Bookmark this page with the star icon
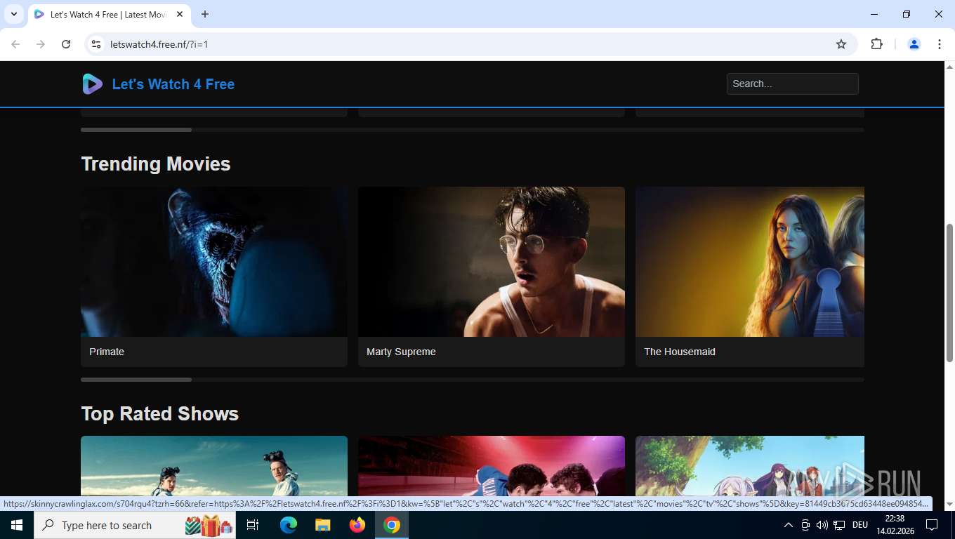Viewport: 955px width, 539px height. (841, 44)
